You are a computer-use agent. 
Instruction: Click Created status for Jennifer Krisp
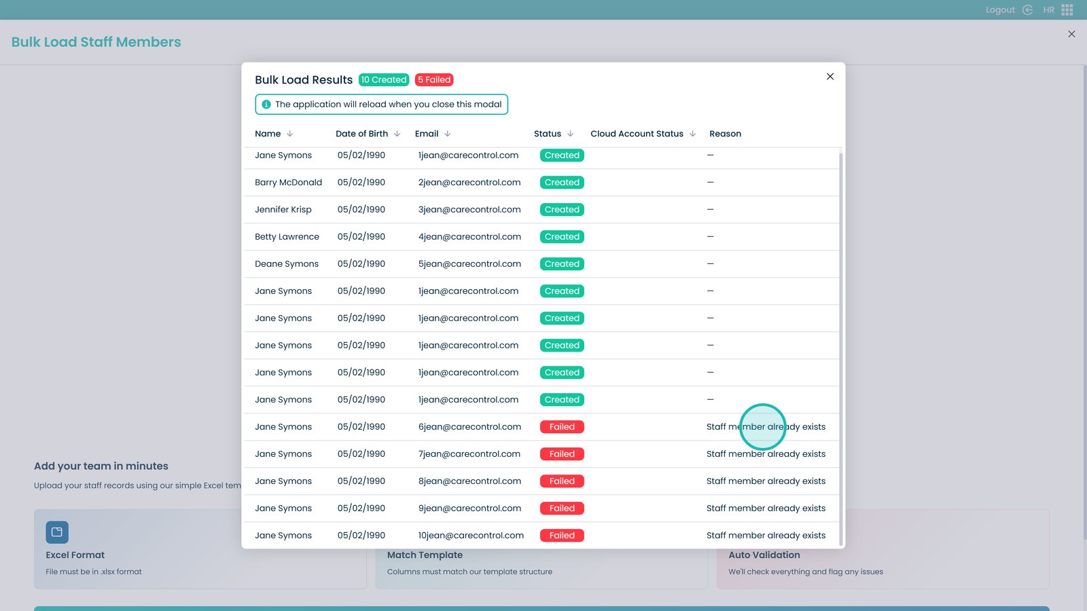pyautogui.click(x=562, y=210)
